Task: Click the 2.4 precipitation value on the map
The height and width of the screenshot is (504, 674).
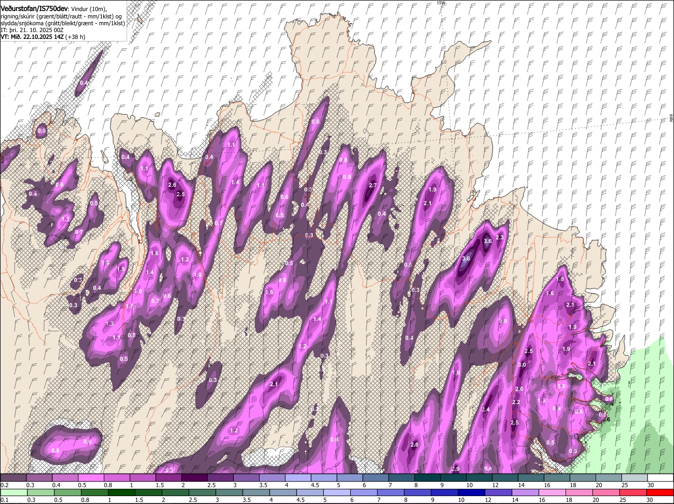Action: (486, 409)
